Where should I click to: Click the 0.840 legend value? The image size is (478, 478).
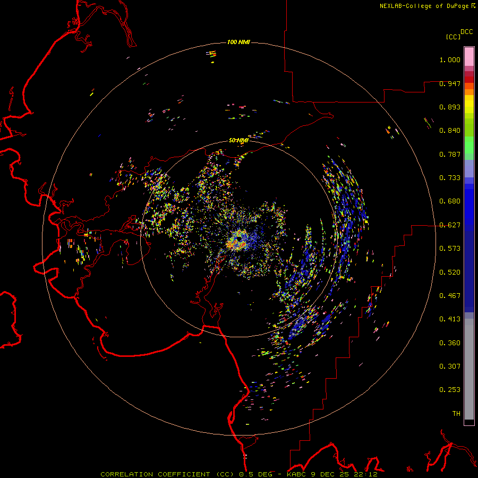point(450,131)
